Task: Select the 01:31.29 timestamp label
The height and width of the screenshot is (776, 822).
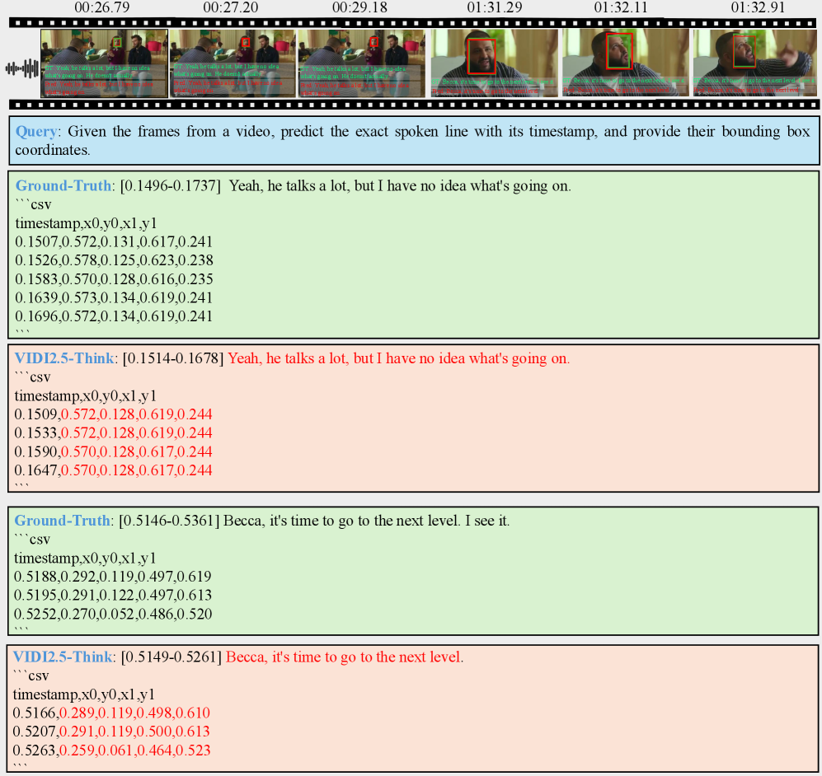Action: 495,7
